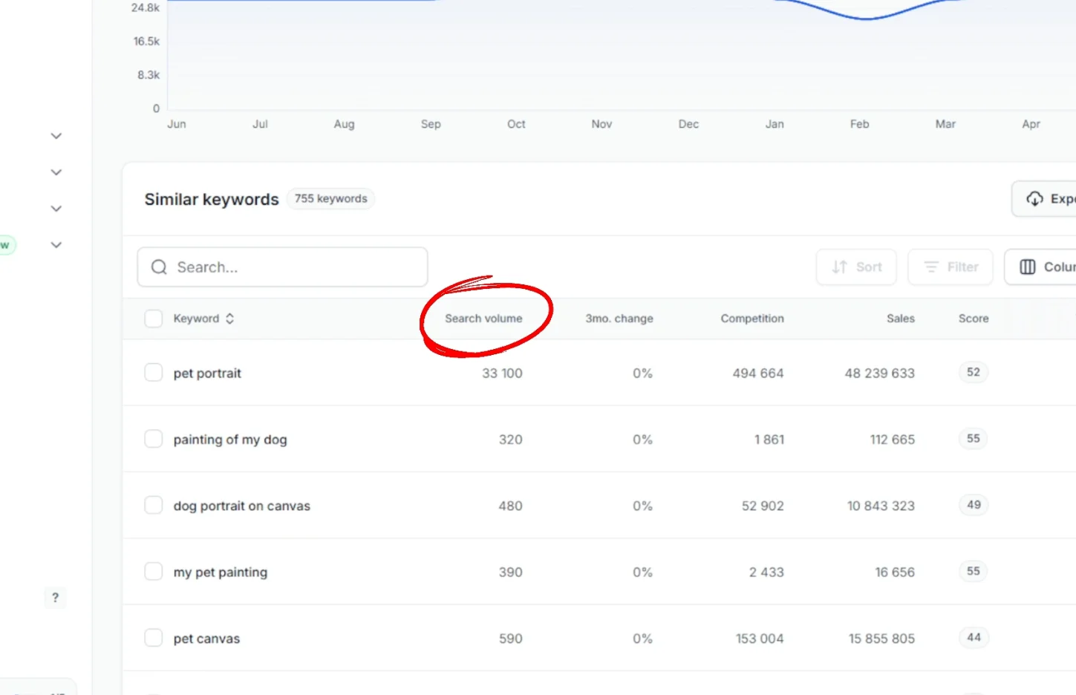Select the Competition column header
The height and width of the screenshot is (695, 1076).
click(752, 319)
